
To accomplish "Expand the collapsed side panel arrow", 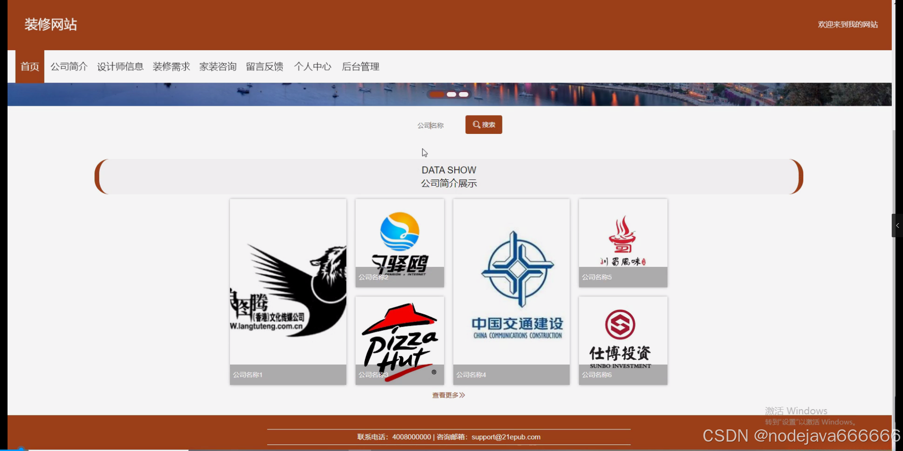I will tap(897, 225).
